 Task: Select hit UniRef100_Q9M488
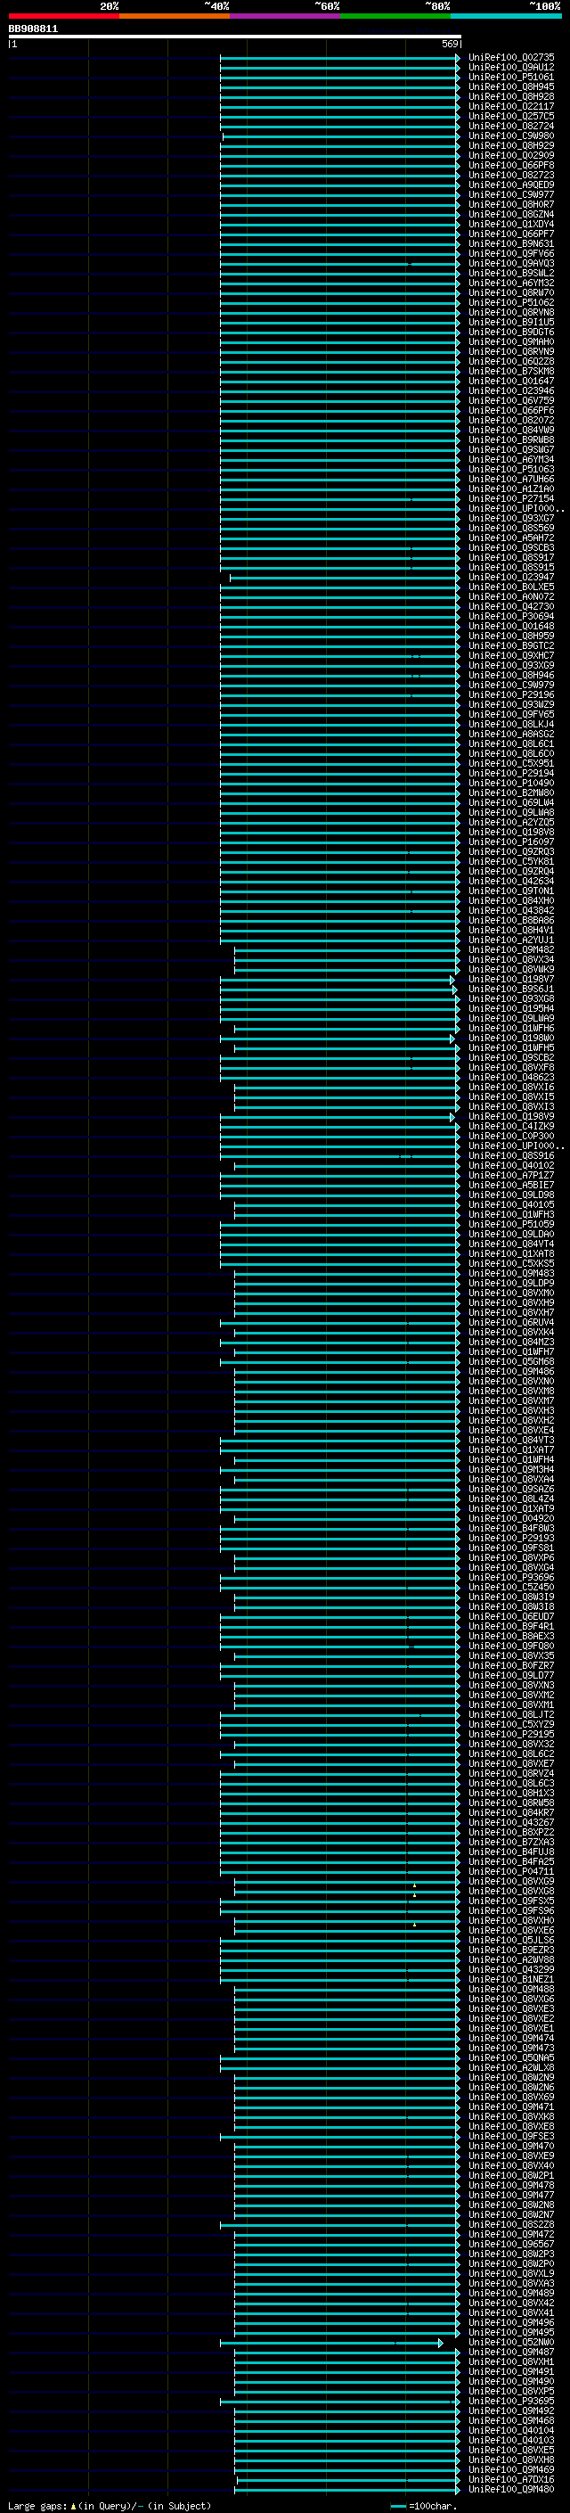coord(511,1989)
